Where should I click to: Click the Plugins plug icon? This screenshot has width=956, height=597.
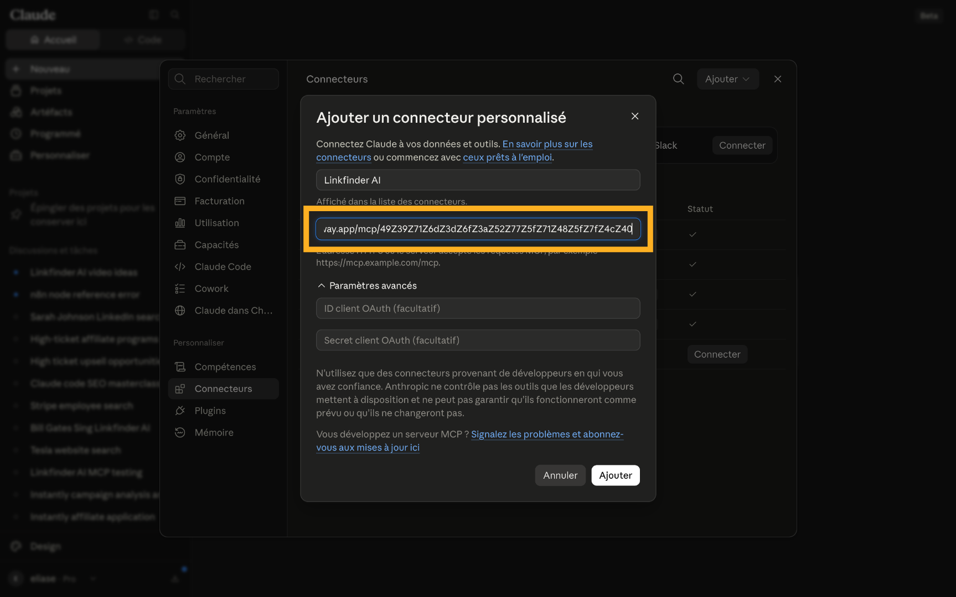[x=180, y=411]
